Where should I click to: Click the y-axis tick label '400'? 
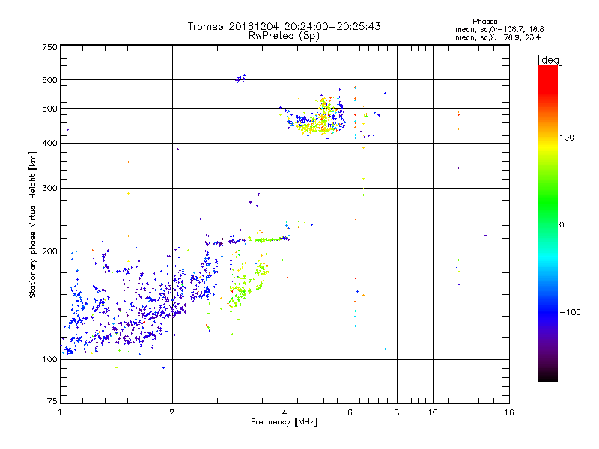(49, 143)
